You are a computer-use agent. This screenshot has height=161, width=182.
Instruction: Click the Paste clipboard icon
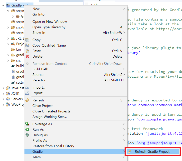click(27, 51)
